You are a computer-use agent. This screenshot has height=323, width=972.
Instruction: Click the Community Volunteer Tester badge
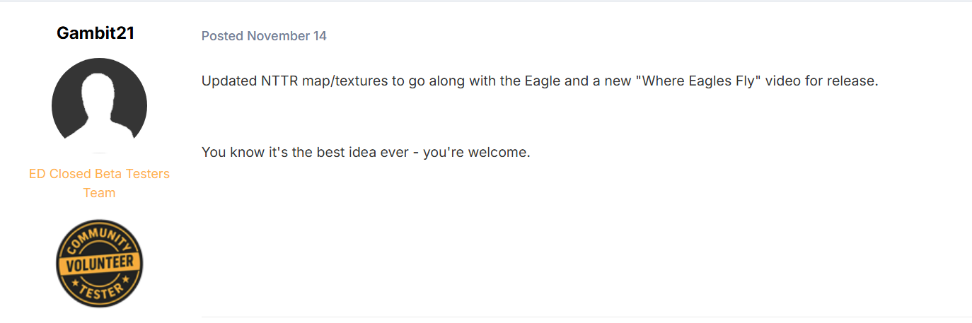pyautogui.click(x=99, y=263)
